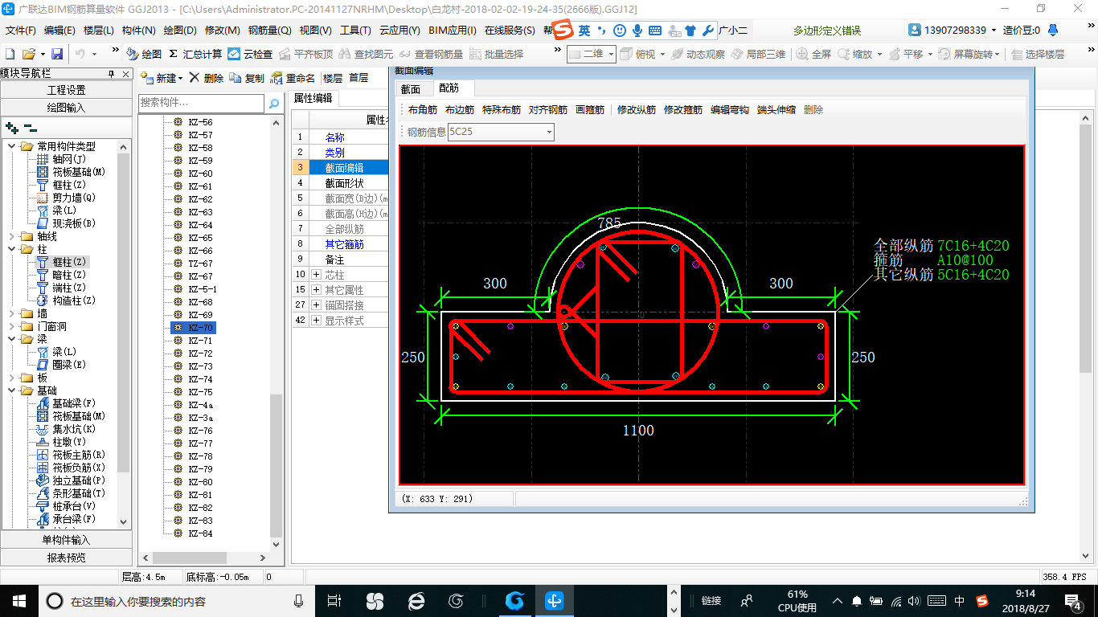Open 查看钢筋量 rebar quantity view
The height and width of the screenshot is (617, 1098).
432,54
